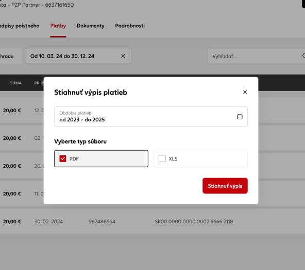The image size is (305, 270).
Task: Click the Stiahnuť výpis button
Action: click(x=225, y=186)
